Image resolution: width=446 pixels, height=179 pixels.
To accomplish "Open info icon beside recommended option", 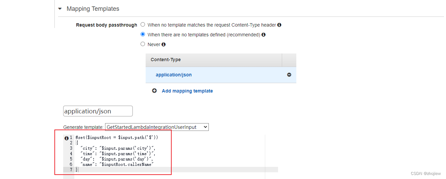I will (x=264, y=35).
